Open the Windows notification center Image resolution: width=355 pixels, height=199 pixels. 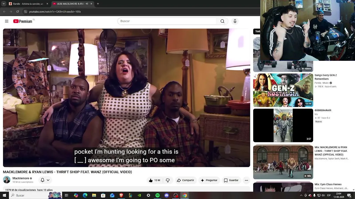point(349,195)
